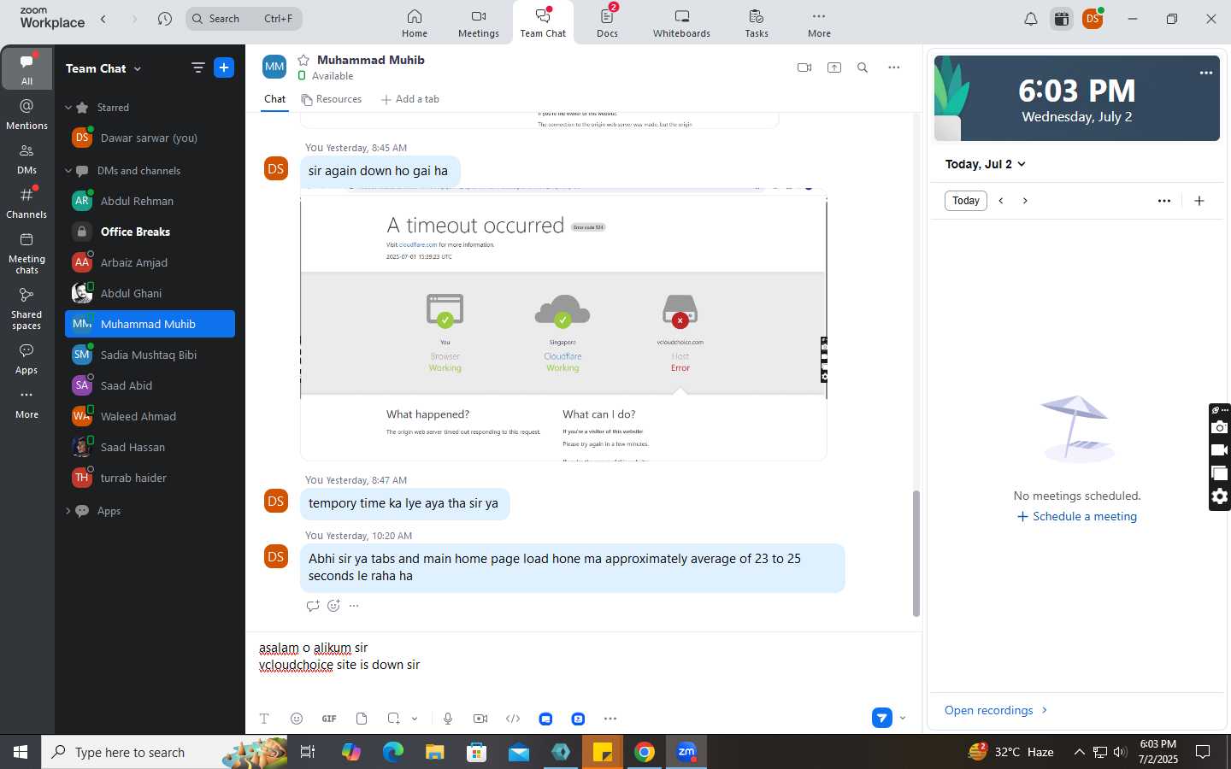Open Shared spaces in the sidebar
Screen dimensions: 1231x769
[27, 308]
